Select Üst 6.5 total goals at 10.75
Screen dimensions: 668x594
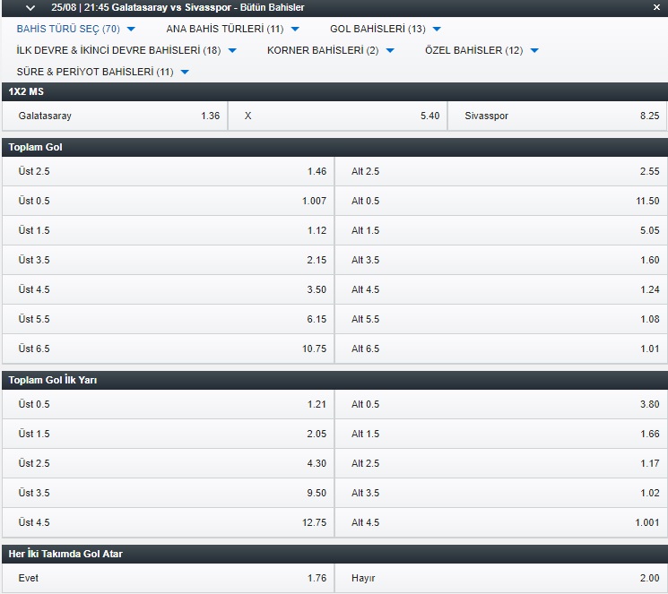coord(169,349)
